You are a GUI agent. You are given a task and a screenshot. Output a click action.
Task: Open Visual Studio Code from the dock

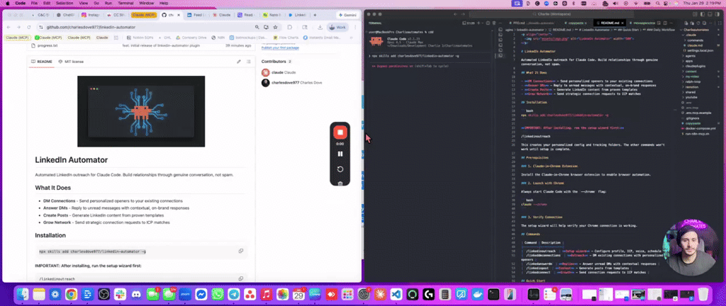[396, 293]
